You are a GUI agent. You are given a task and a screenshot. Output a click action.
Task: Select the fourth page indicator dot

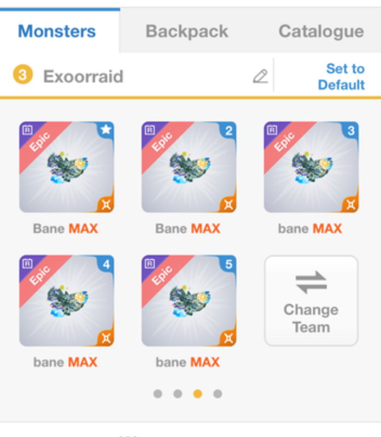[x=218, y=393]
